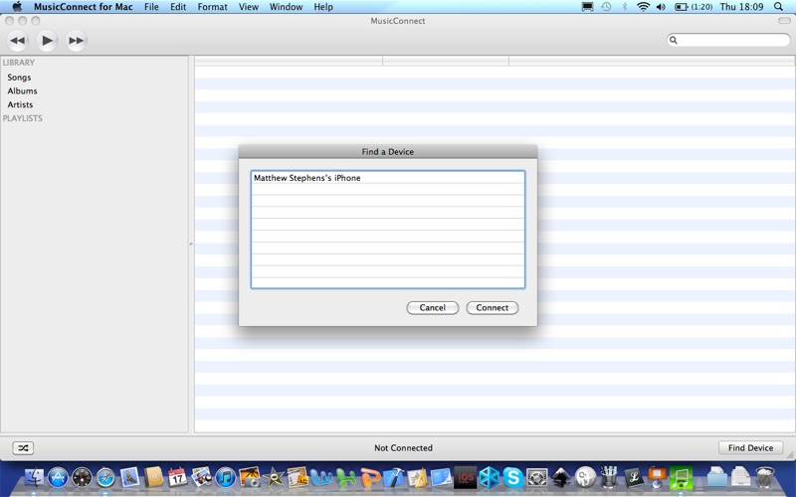Click the second column header in song table
This screenshot has height=497, width=796.
[446, 61]
